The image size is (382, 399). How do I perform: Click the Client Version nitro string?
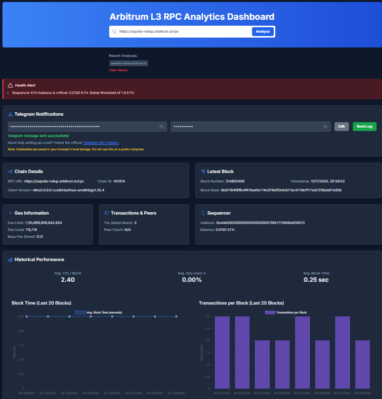pos(68,190)
